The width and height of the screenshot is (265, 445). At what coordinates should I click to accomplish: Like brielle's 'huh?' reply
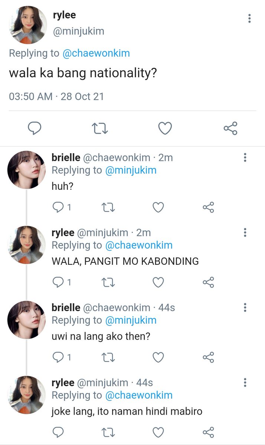[158, 208]
